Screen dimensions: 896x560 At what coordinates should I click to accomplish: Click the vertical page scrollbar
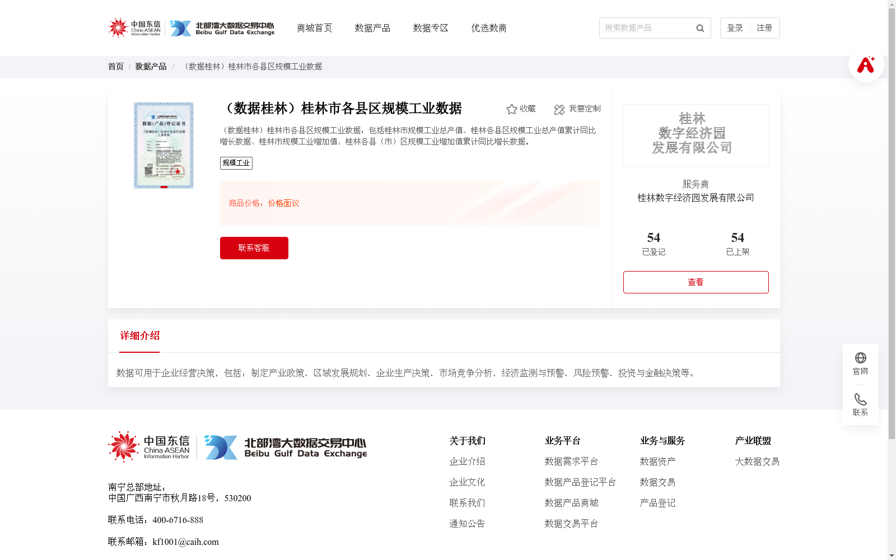tap(892, 224)
